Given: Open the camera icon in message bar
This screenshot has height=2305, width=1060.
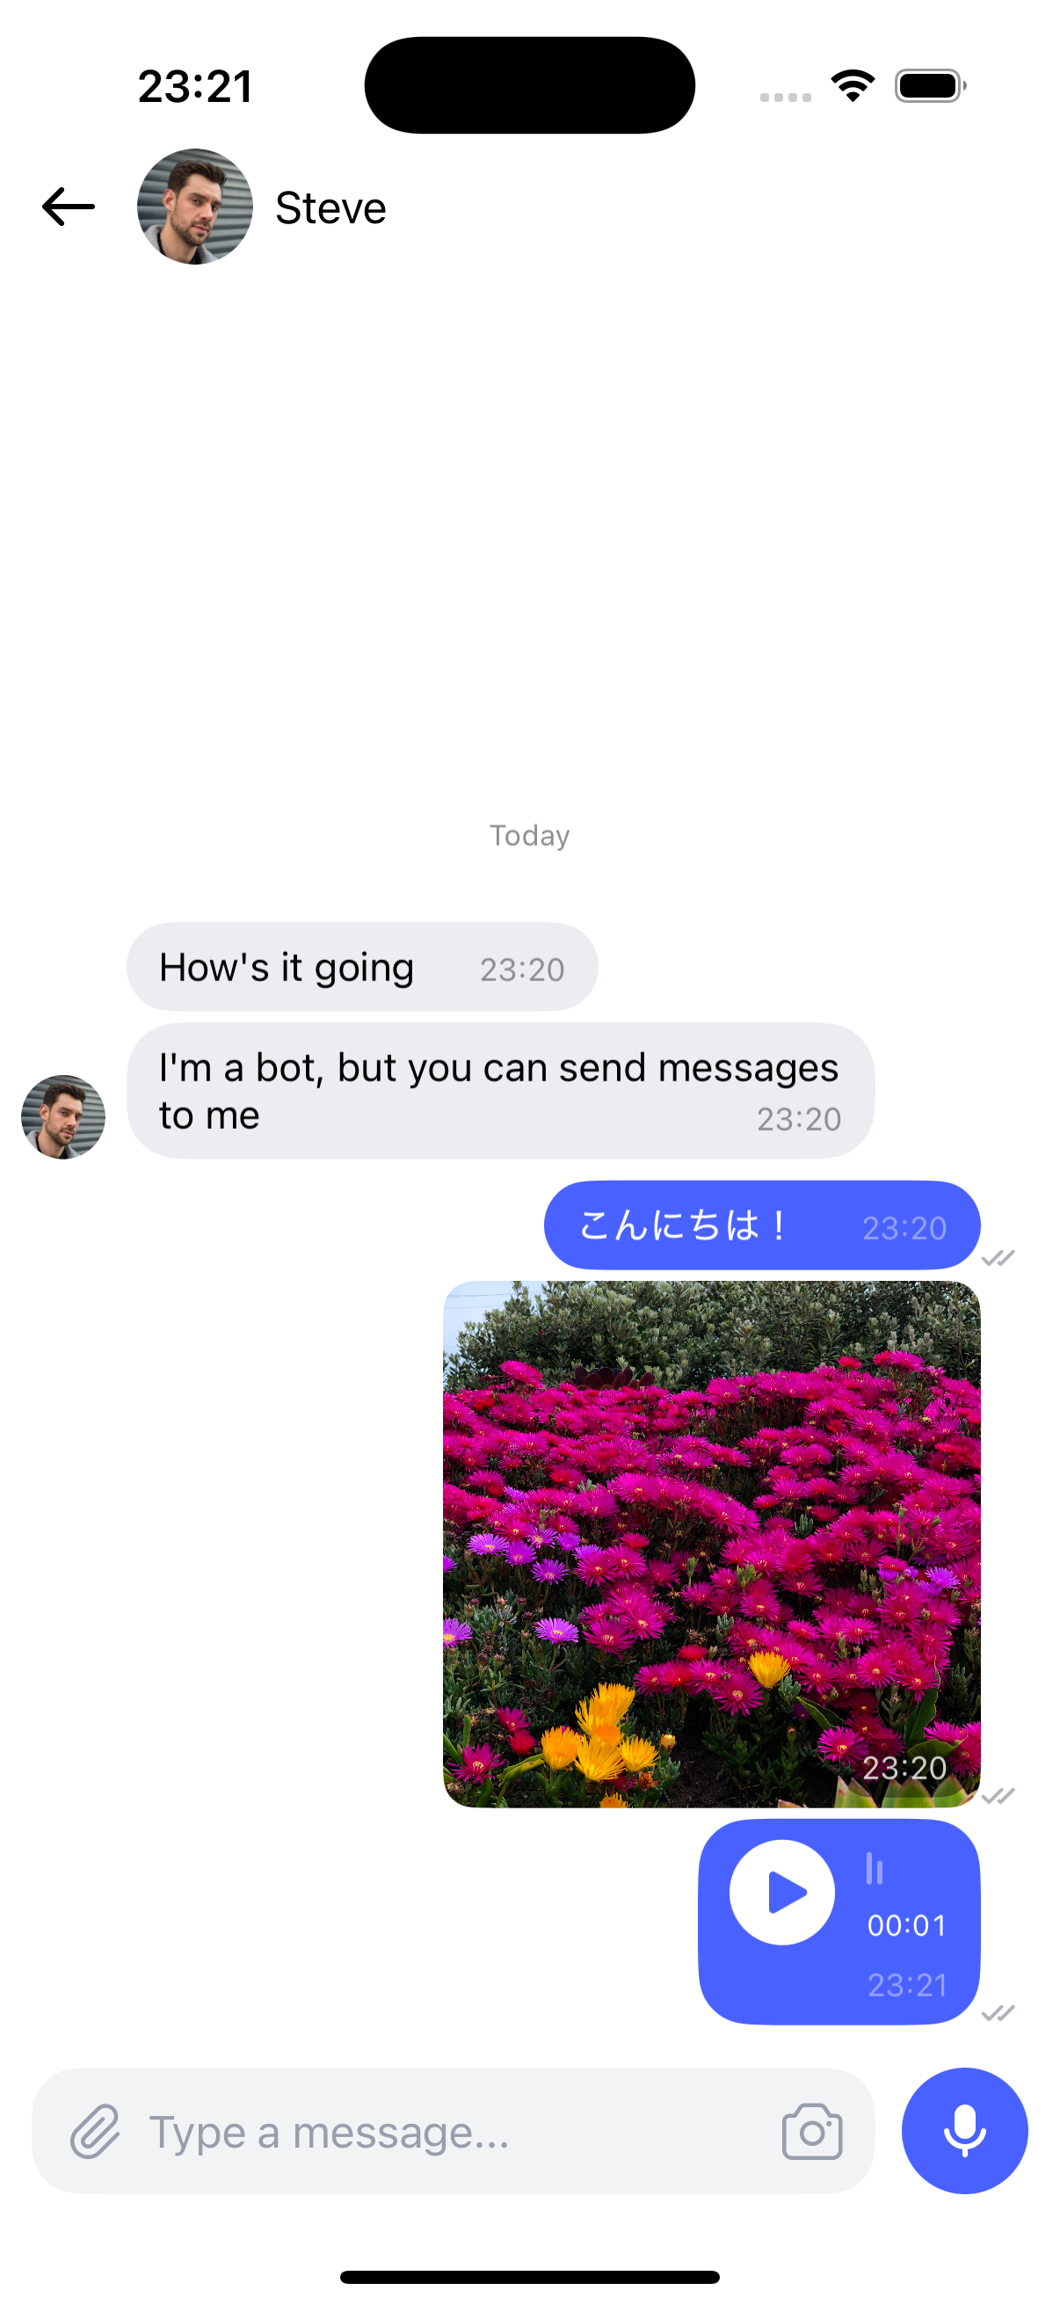Looking at the screenshot, I should (812, 2132).
